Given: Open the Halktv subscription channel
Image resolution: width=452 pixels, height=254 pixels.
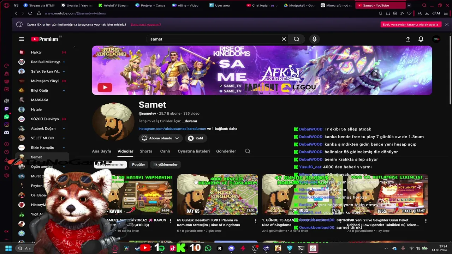Looking at the screenshot, I should (42, 52).
